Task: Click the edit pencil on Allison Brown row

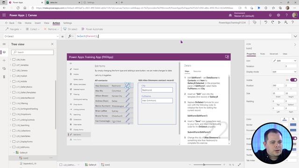Action: (x=128, y=95)
